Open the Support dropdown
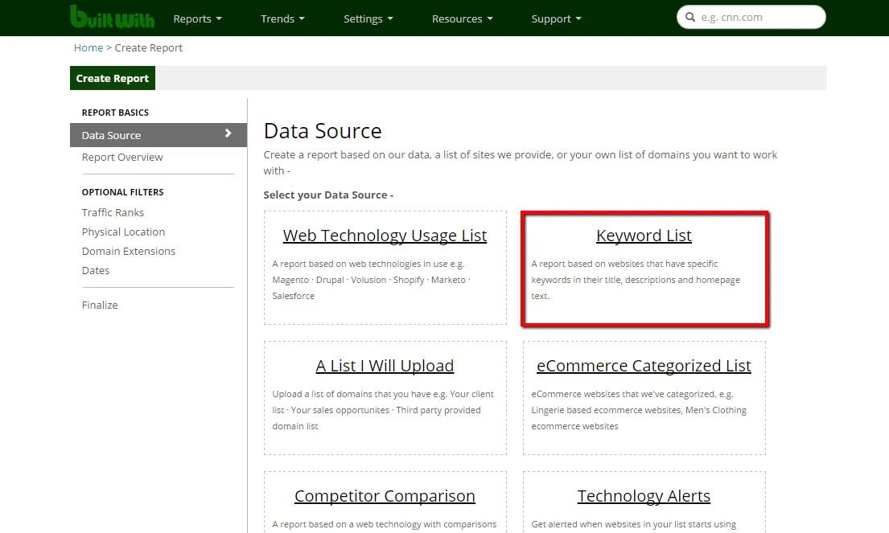889x533 pixels. (x=556, y=18)
